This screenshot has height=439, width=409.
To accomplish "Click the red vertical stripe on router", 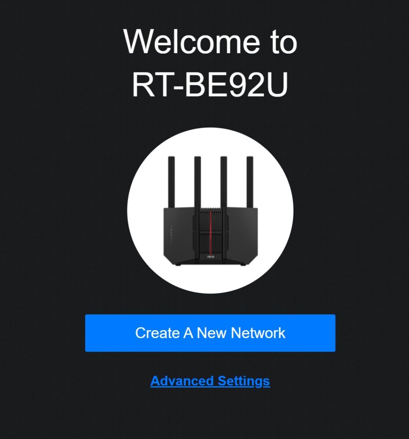I will [210, 232].
